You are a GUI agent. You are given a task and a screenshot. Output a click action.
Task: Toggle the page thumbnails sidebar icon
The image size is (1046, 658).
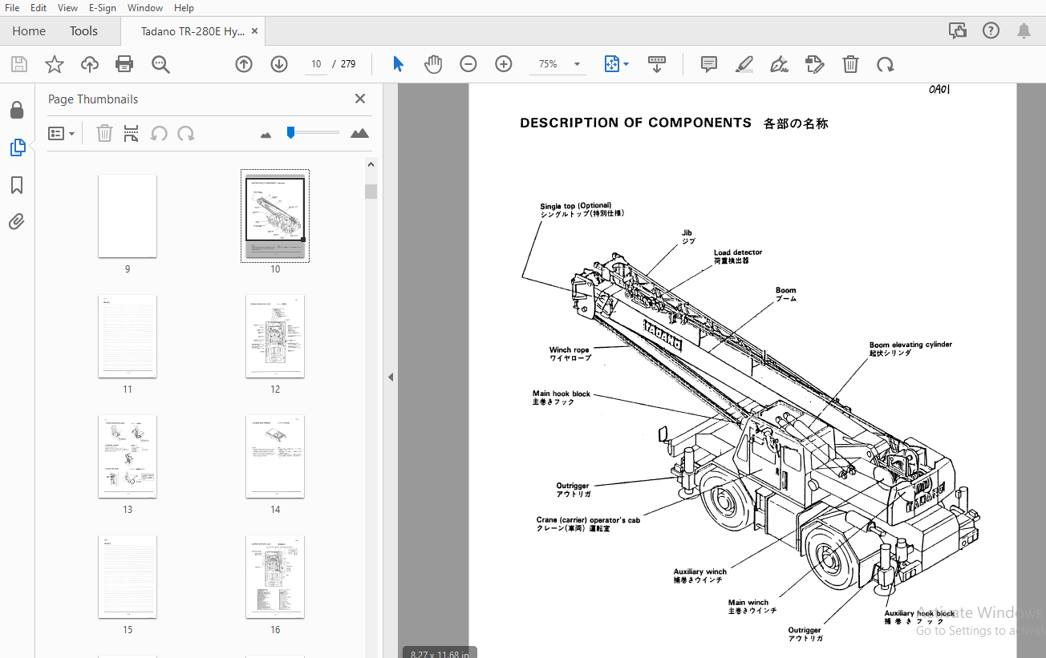pos(17,147)
